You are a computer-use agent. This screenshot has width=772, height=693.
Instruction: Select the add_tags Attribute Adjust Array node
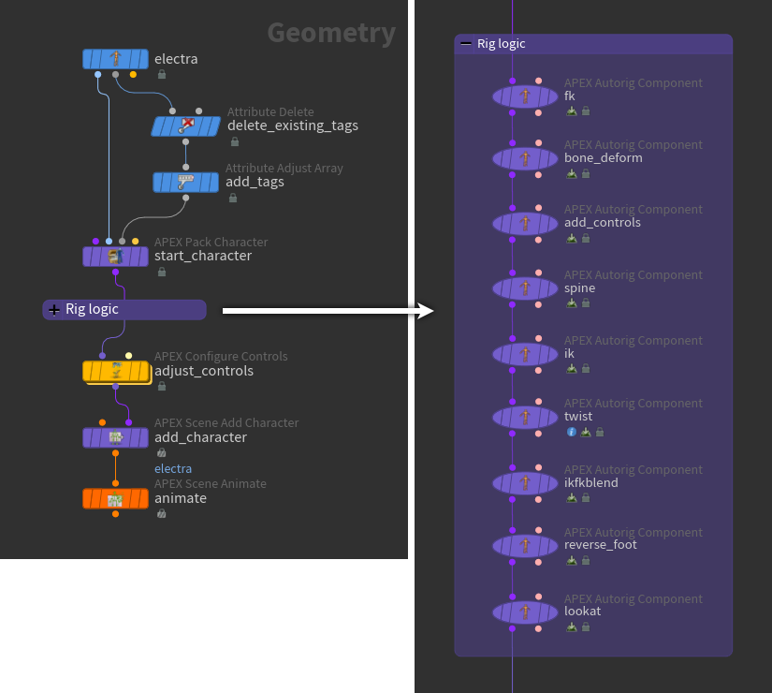click(x=185, y=182)
